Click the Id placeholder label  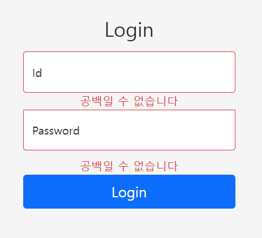[x=37, y=73]
